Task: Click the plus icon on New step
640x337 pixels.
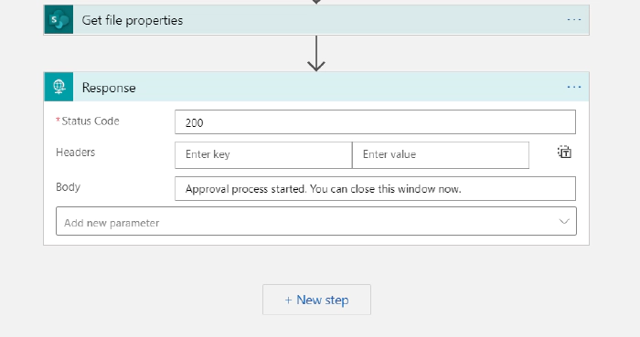Action: pos(288,300)
